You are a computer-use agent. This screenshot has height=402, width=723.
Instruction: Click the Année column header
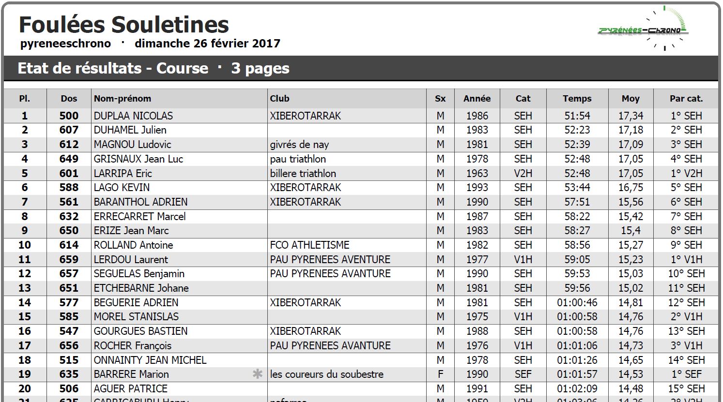point(477,99)
